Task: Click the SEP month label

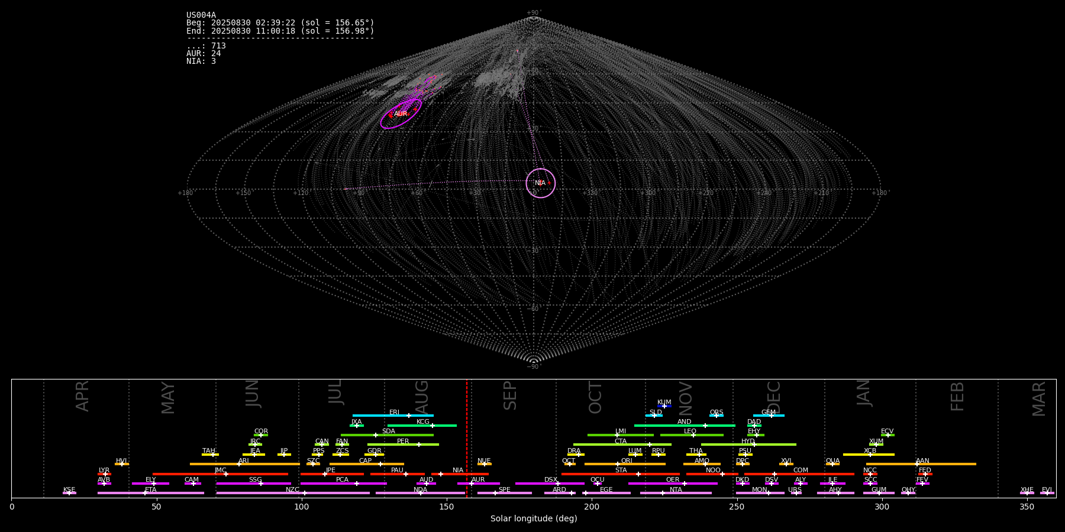Action: click(510, 395)
